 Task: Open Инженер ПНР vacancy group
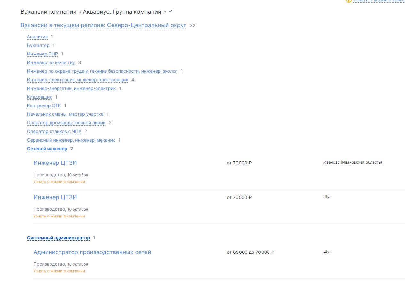tap(42, 54)
